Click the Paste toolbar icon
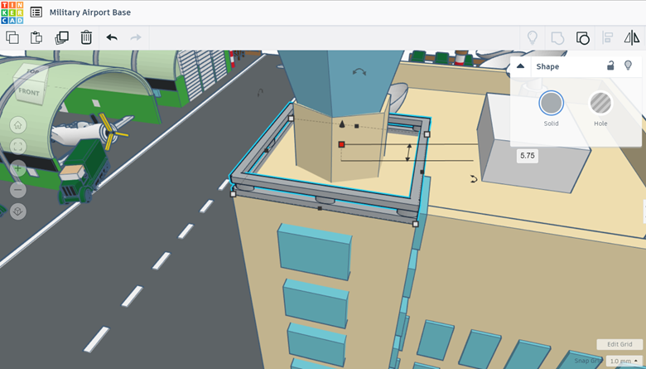The width and height of the screenshot is (646, 369). tap(36, 37)
